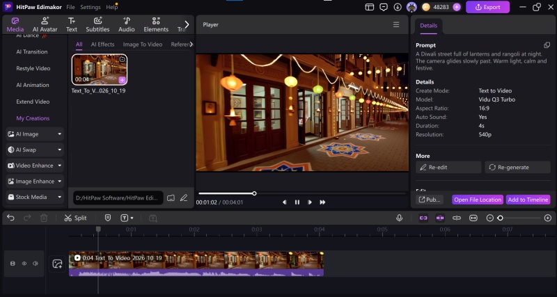Image resolution: width=557 pixels, height=297 pixels.
Task: Step to previous frame in player
Action: (284, 202)
